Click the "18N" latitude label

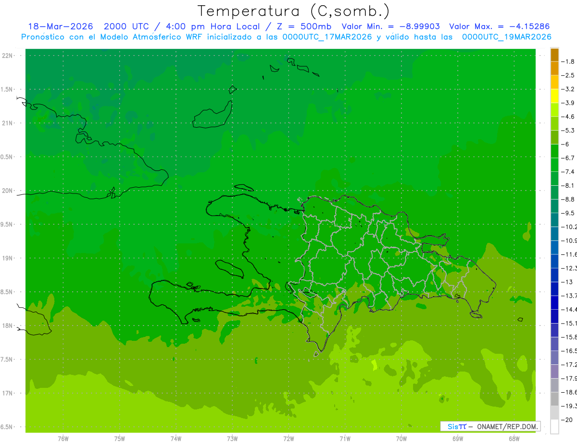(8, 325)
